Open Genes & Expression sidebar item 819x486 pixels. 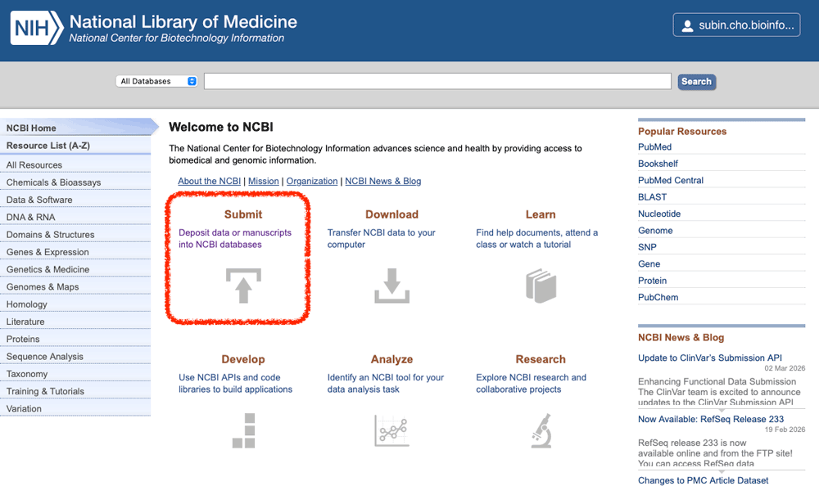pos(48,252)
